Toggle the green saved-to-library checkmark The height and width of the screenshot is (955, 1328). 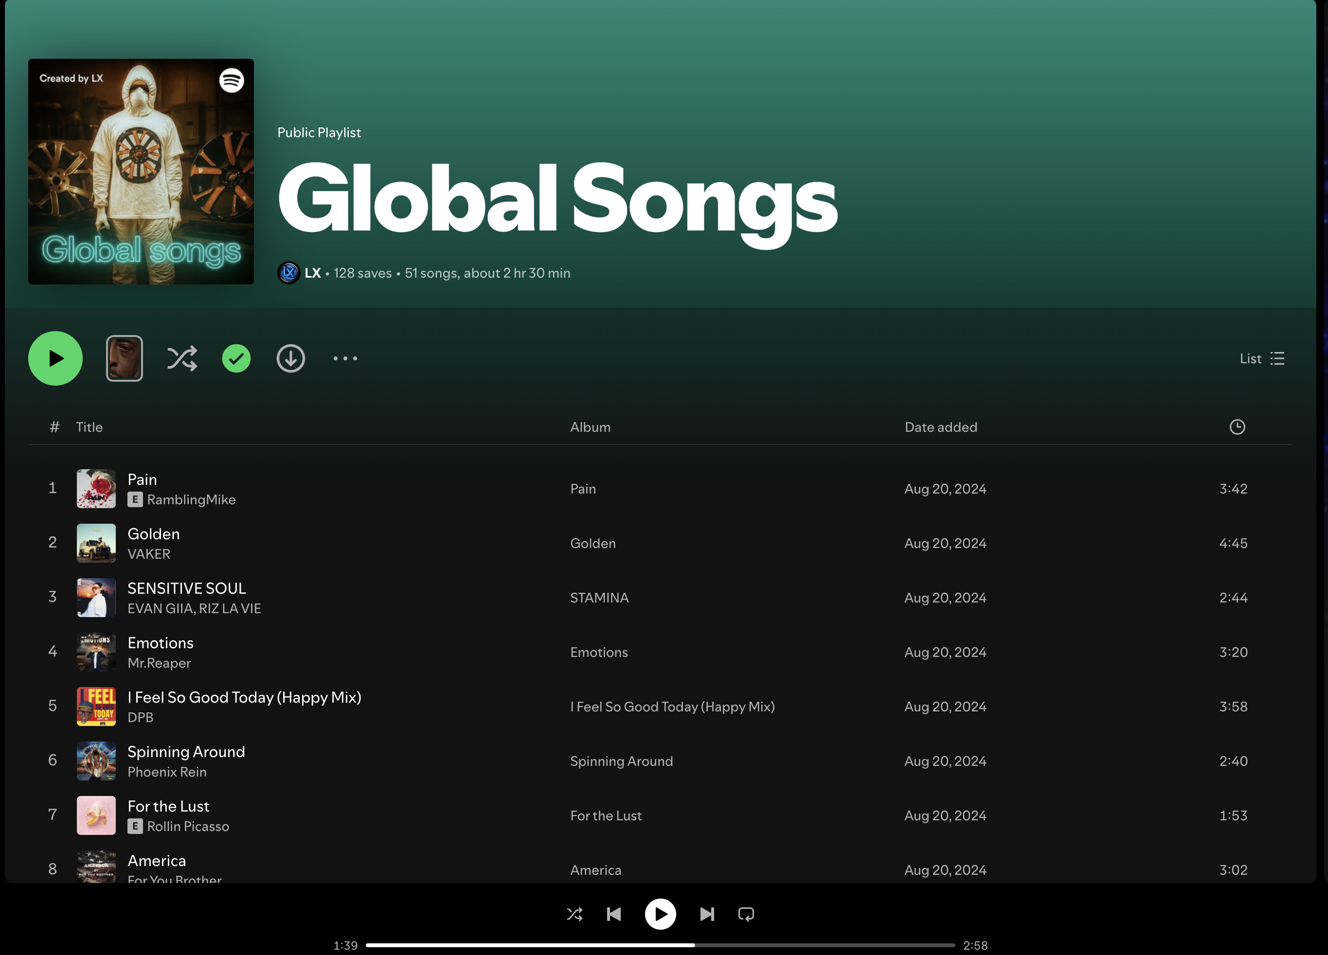click(x=236, y=359)
